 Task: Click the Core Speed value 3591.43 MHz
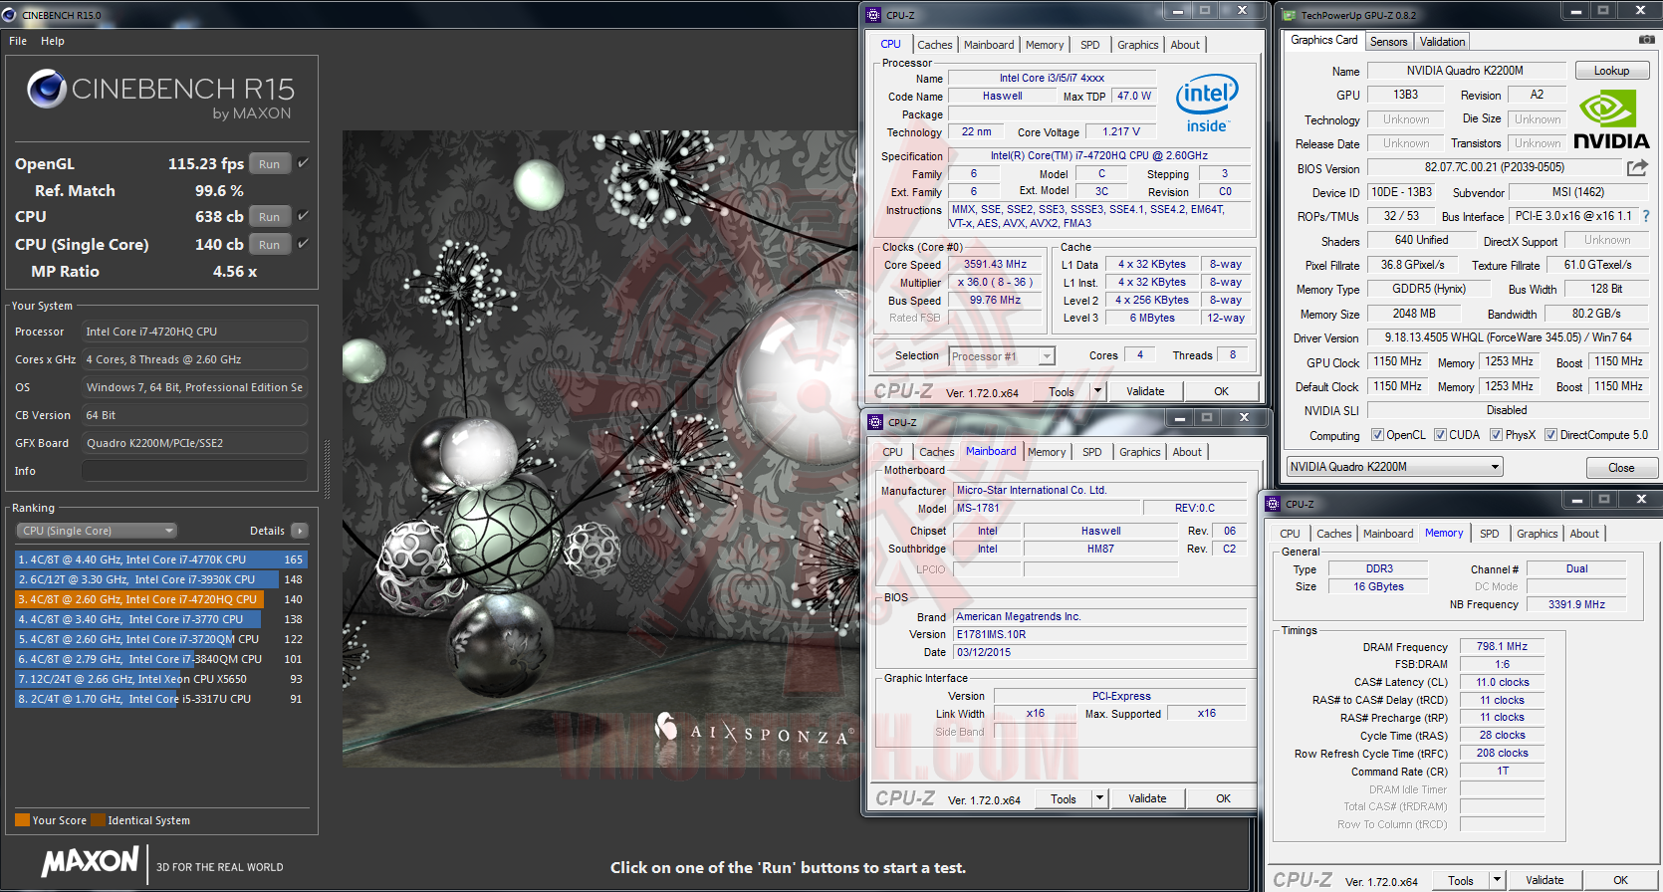995,264
